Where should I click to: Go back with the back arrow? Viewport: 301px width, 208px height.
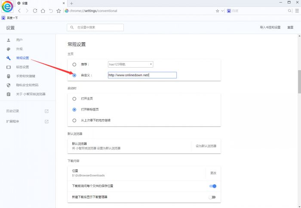(x=19, y=11)
